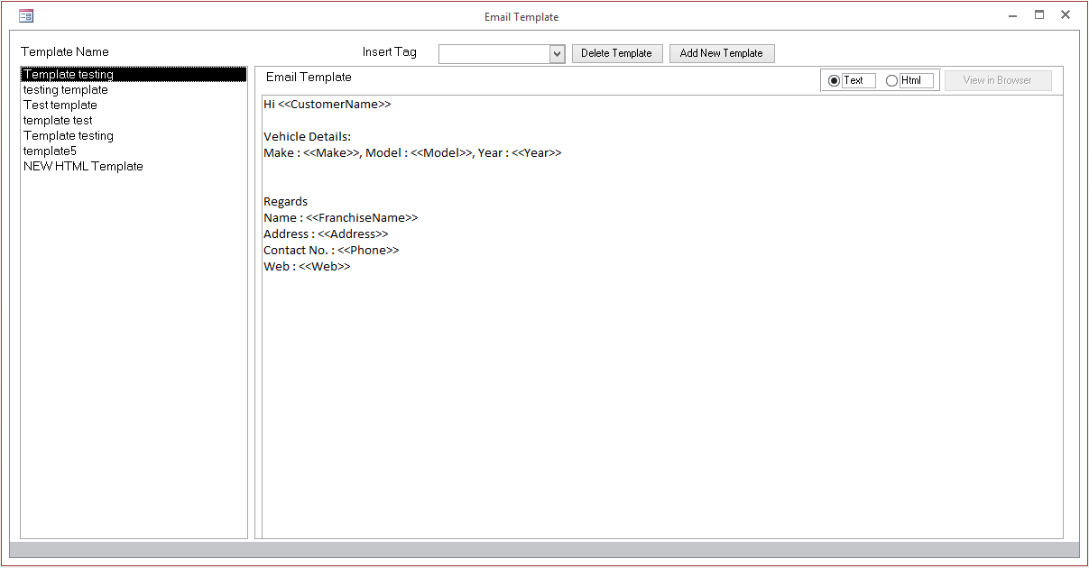Select 'NEW HTML Template' in template list
1089x568 pixels.
pos(134,167)
